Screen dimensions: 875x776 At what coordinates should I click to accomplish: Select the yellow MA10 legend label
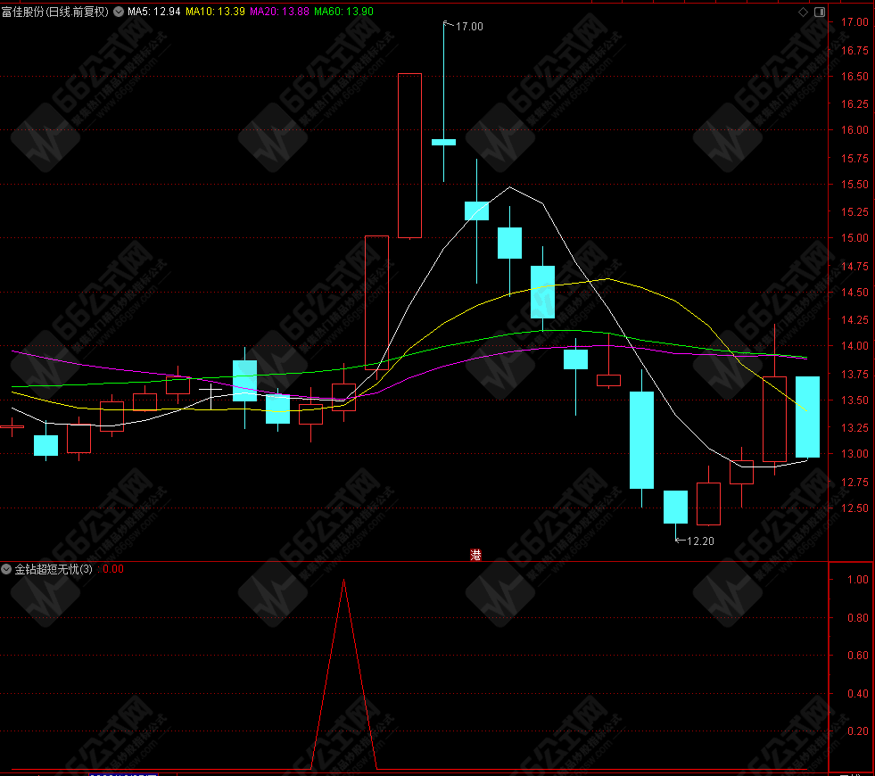pyautogui.click(x=215, y=12)
